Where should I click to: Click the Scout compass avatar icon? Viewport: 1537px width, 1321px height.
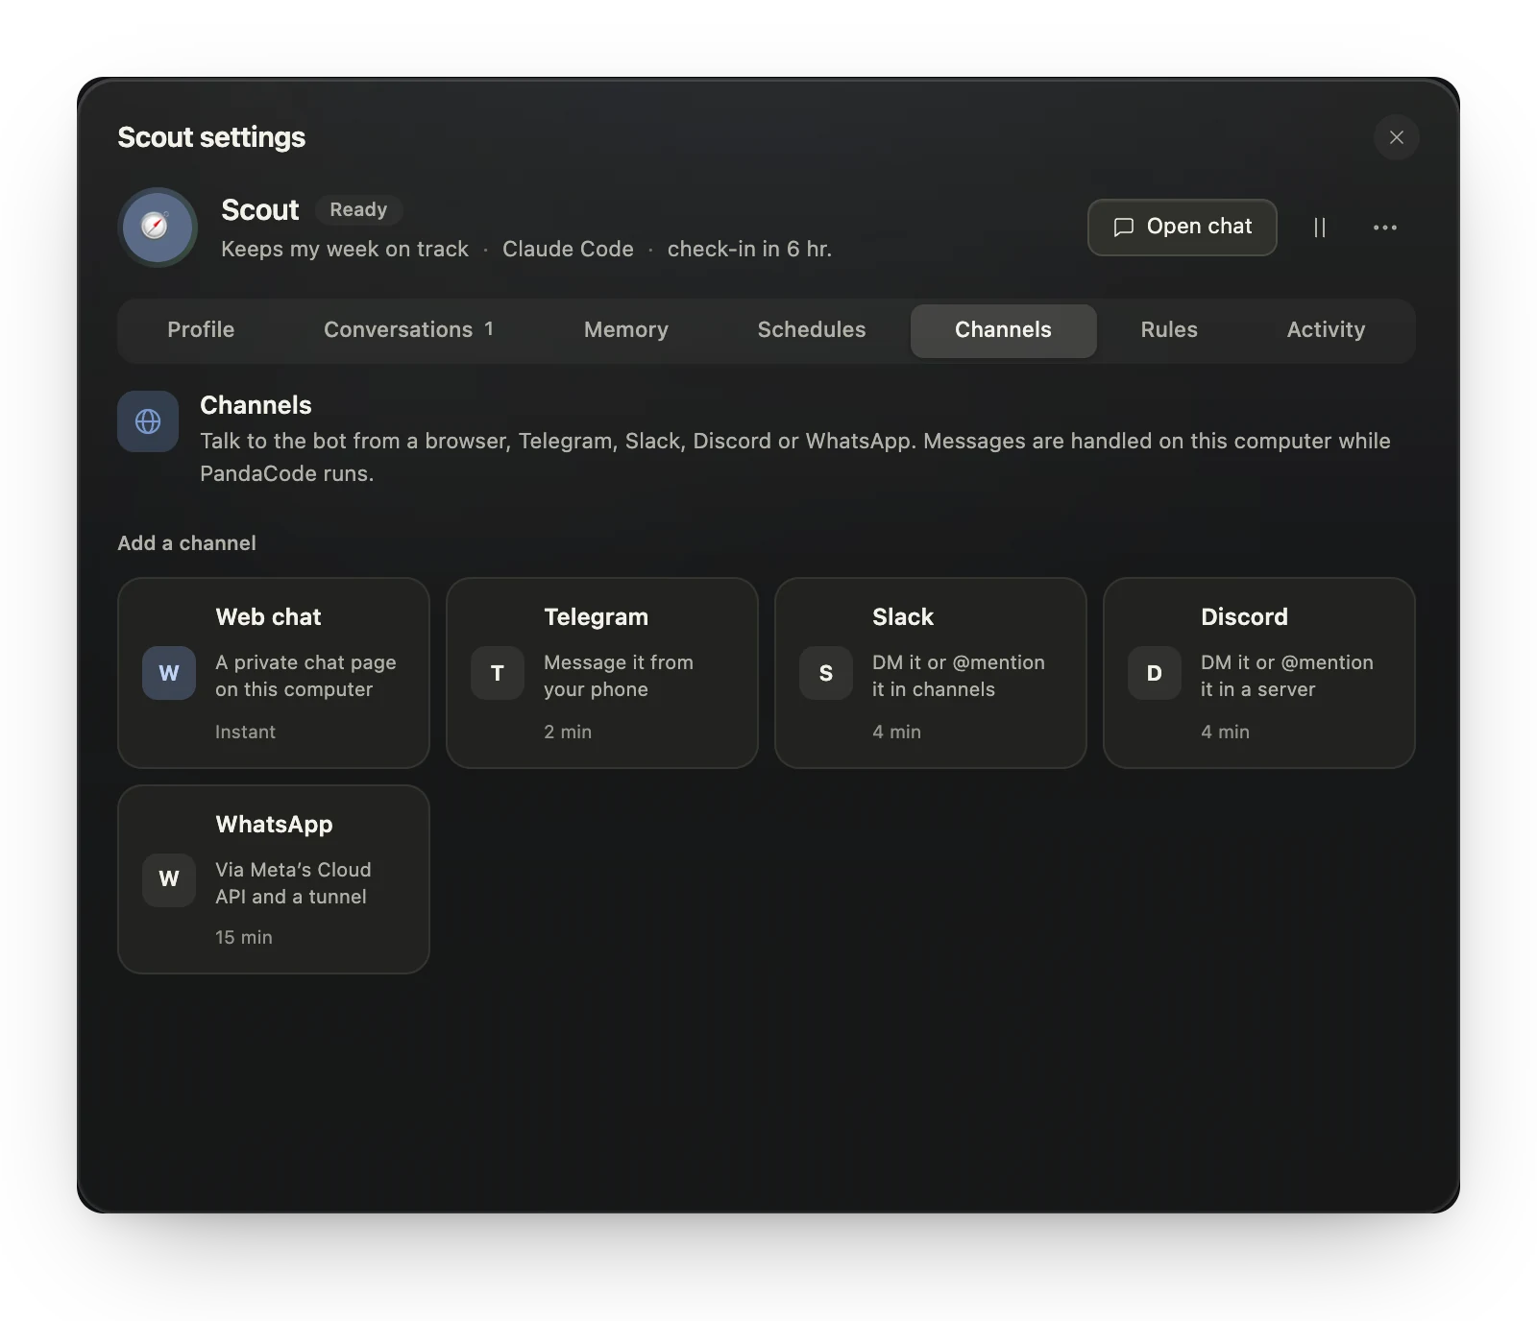click(158, 227)
